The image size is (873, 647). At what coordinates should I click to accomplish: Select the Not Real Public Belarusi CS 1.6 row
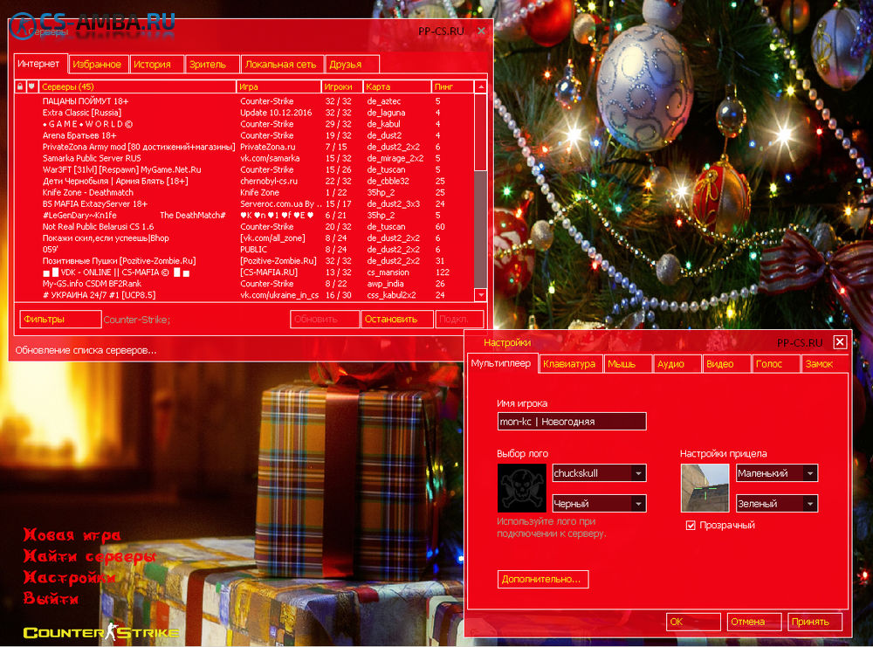click(x=244, y=227)
